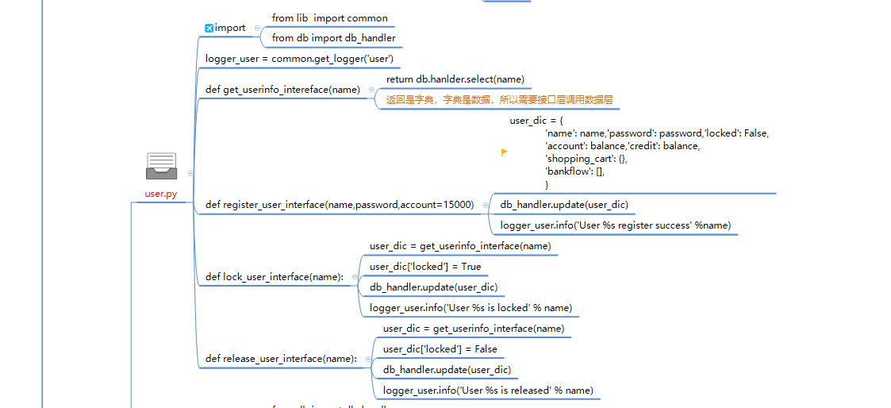The image size is (891, 408).
Task: Click the yellow flag icon near user_dic
Action: tap(504, 152)
